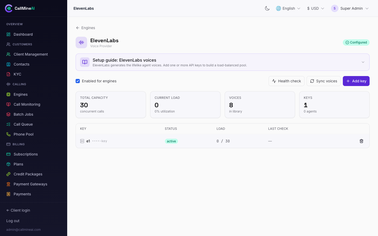Click the Keys count card

pos(334,105)
